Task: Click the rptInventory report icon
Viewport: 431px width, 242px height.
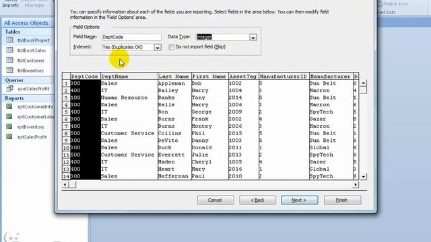Action: (x=9, y=126)
